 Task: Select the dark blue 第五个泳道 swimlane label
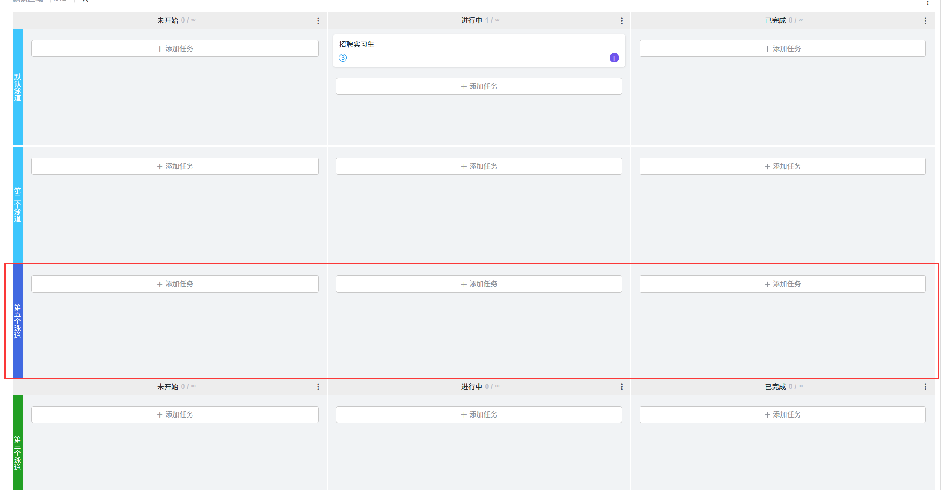point(18,321)
